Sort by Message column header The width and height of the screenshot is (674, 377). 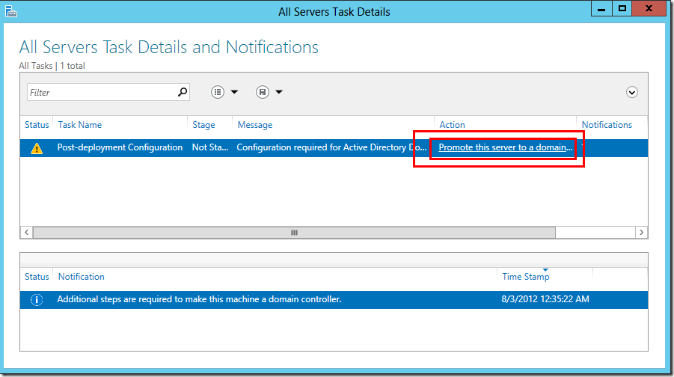click(255, 125)
